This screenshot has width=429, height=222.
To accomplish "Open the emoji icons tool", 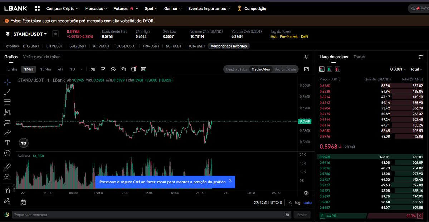I will 8,153.
